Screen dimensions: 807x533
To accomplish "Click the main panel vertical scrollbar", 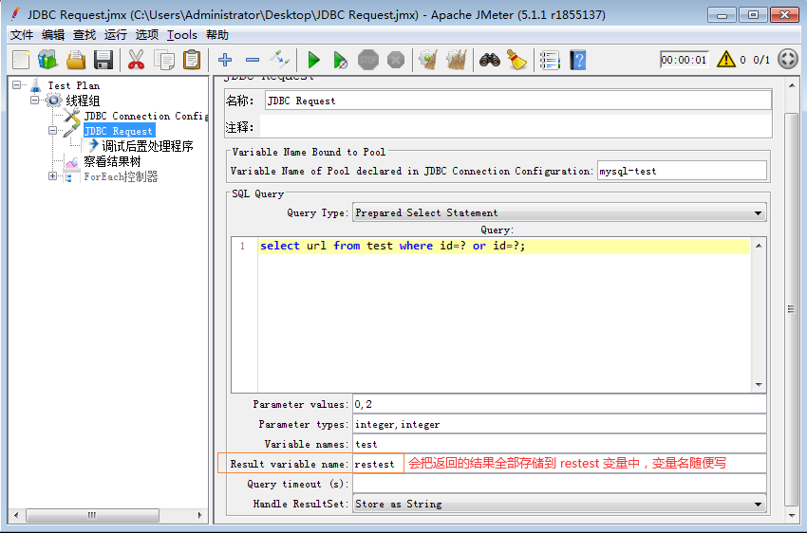I will point(791,309).
